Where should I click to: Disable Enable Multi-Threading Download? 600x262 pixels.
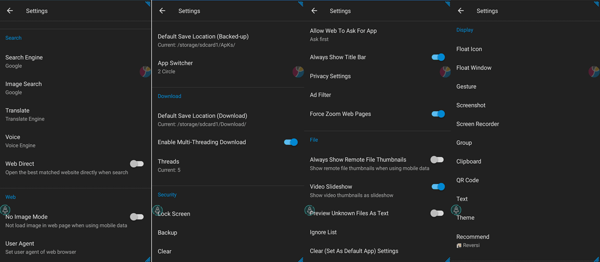[x=290, y=142]
